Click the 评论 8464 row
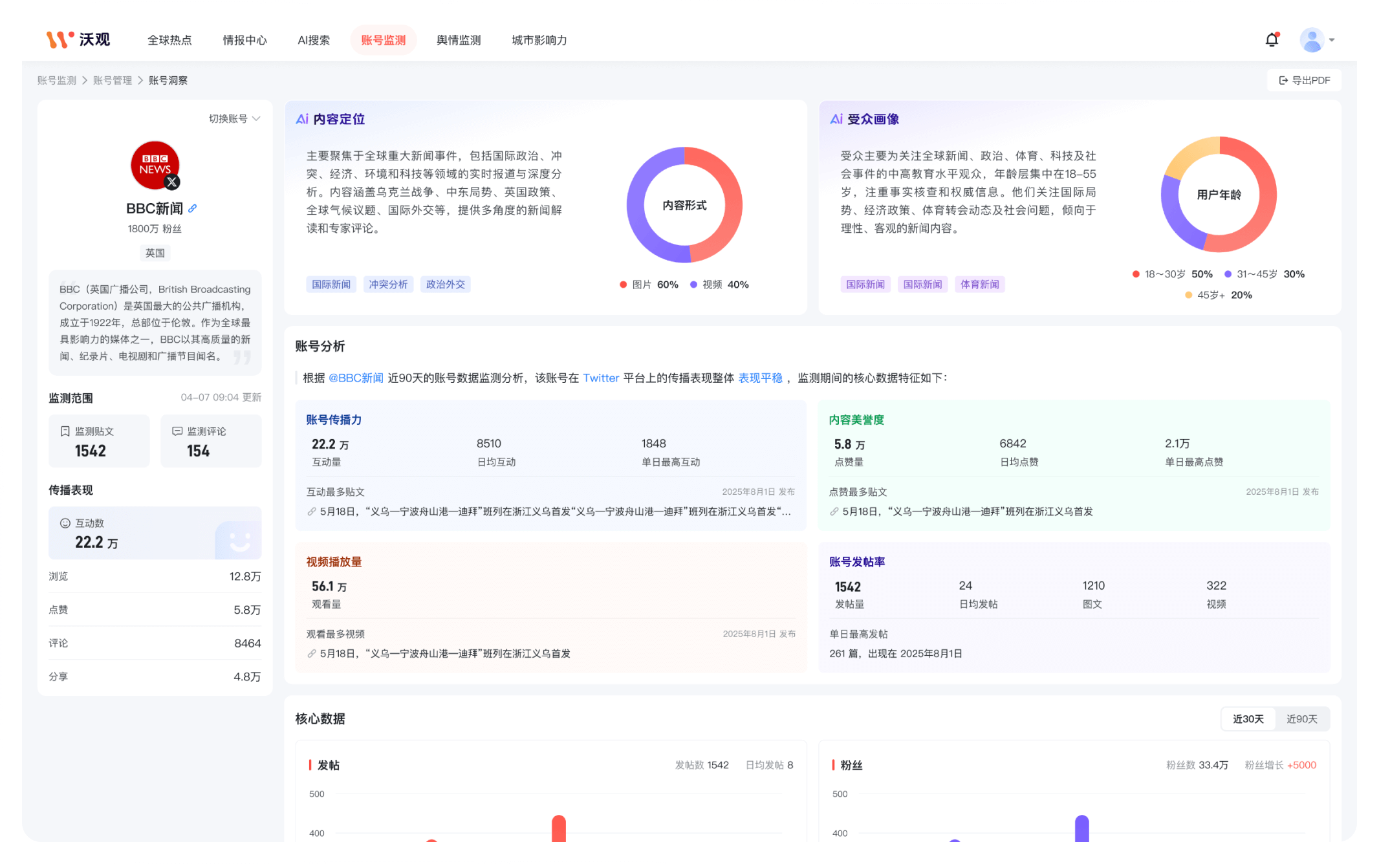Viewport: 1379px width, 864px height. tap(155, 643)
